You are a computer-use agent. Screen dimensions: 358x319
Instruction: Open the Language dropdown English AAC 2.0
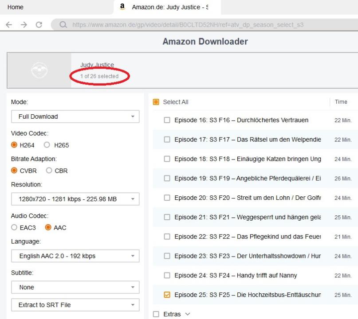pos(75,256)
